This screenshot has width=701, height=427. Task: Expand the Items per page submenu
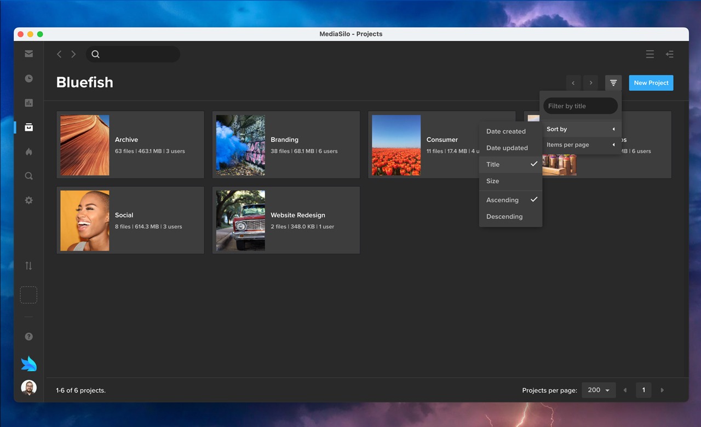[x=581, y=145]
